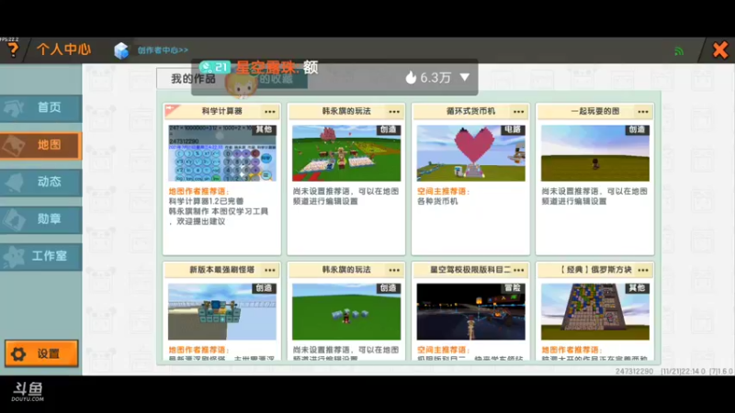Click the 一起玩耍的图 card title
735x413 pixels.
(594, 111)
